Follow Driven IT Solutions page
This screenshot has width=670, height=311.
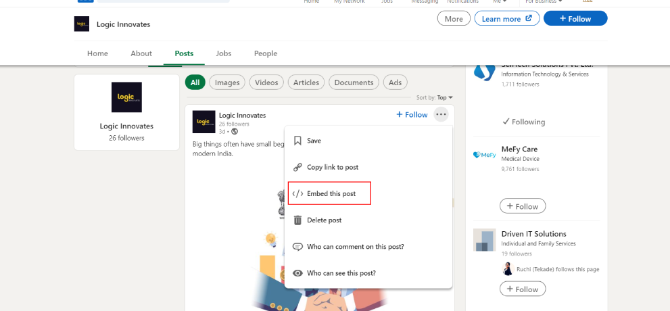523,289
